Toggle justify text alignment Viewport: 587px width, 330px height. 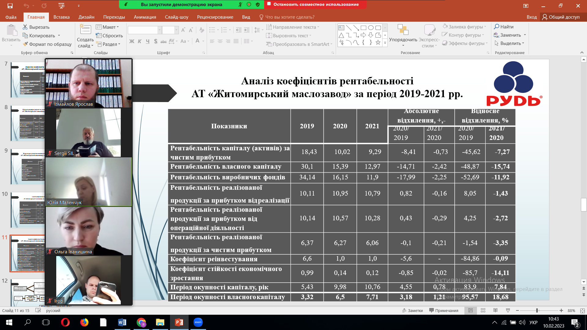click(236, 41)
